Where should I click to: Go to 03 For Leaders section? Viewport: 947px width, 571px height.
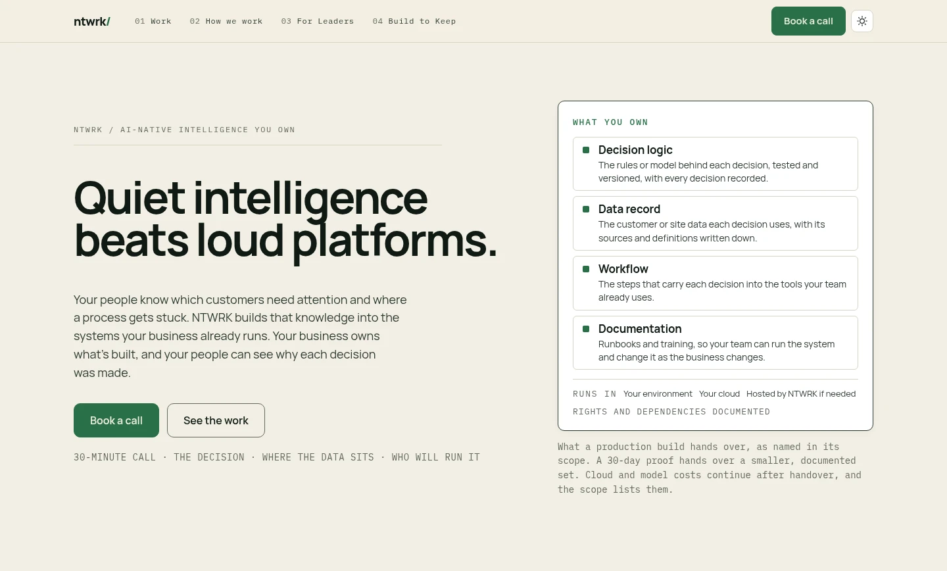click(x=318, y=21)
